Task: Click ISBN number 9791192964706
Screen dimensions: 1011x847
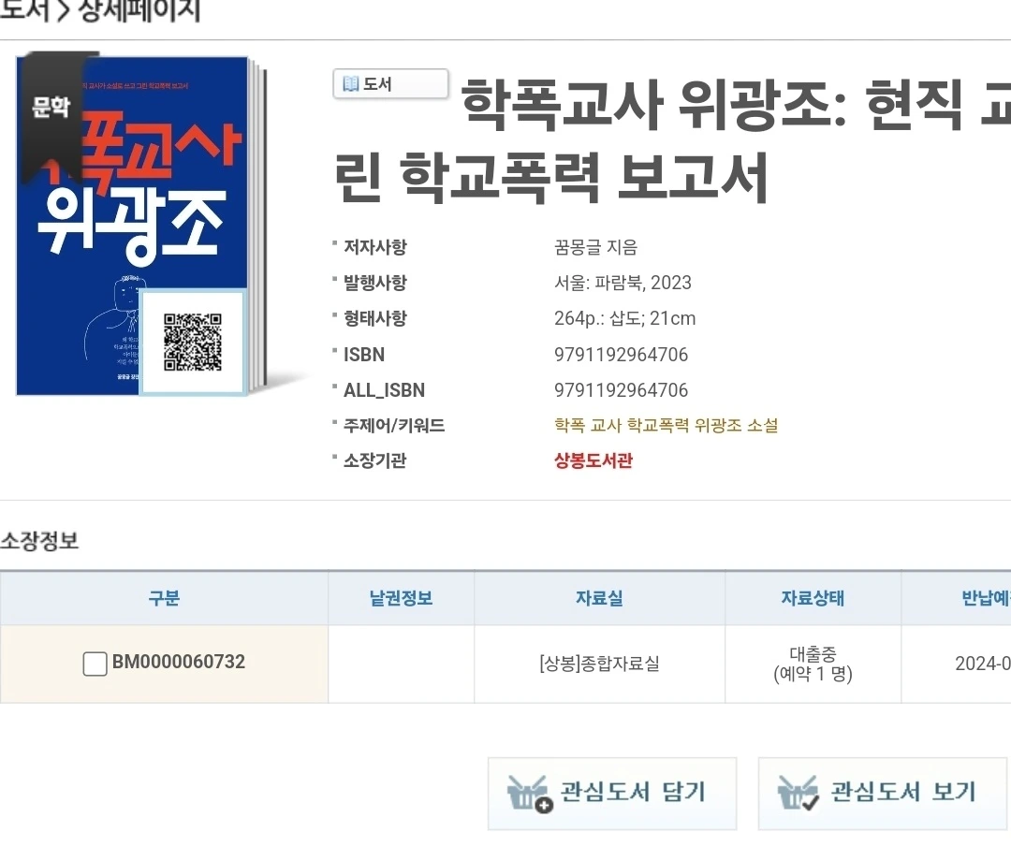Action: [x=621, y=355]
